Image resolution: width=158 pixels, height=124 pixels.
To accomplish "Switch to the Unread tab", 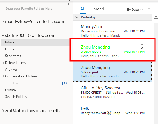I will pyautogui.click(x=97, y=9).
